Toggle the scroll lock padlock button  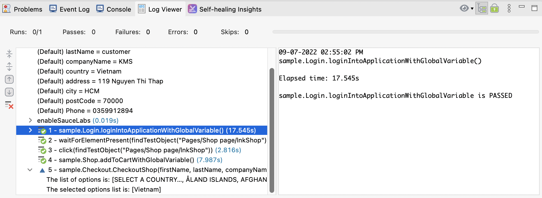[x=494, y=8]
